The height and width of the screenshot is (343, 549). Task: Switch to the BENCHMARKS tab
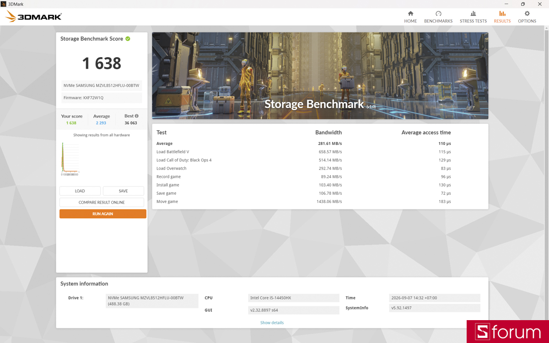tap(438, 17)
